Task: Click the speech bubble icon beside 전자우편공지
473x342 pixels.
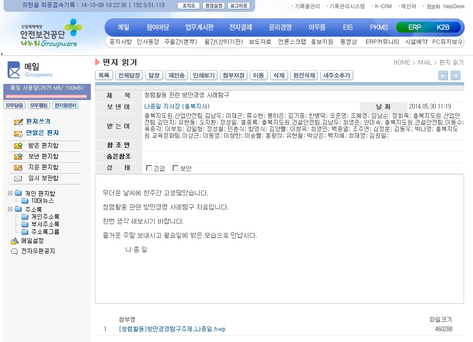Action: [x=15, y=251]
